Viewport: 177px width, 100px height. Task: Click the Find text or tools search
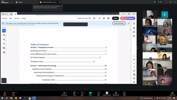[84, 18]
